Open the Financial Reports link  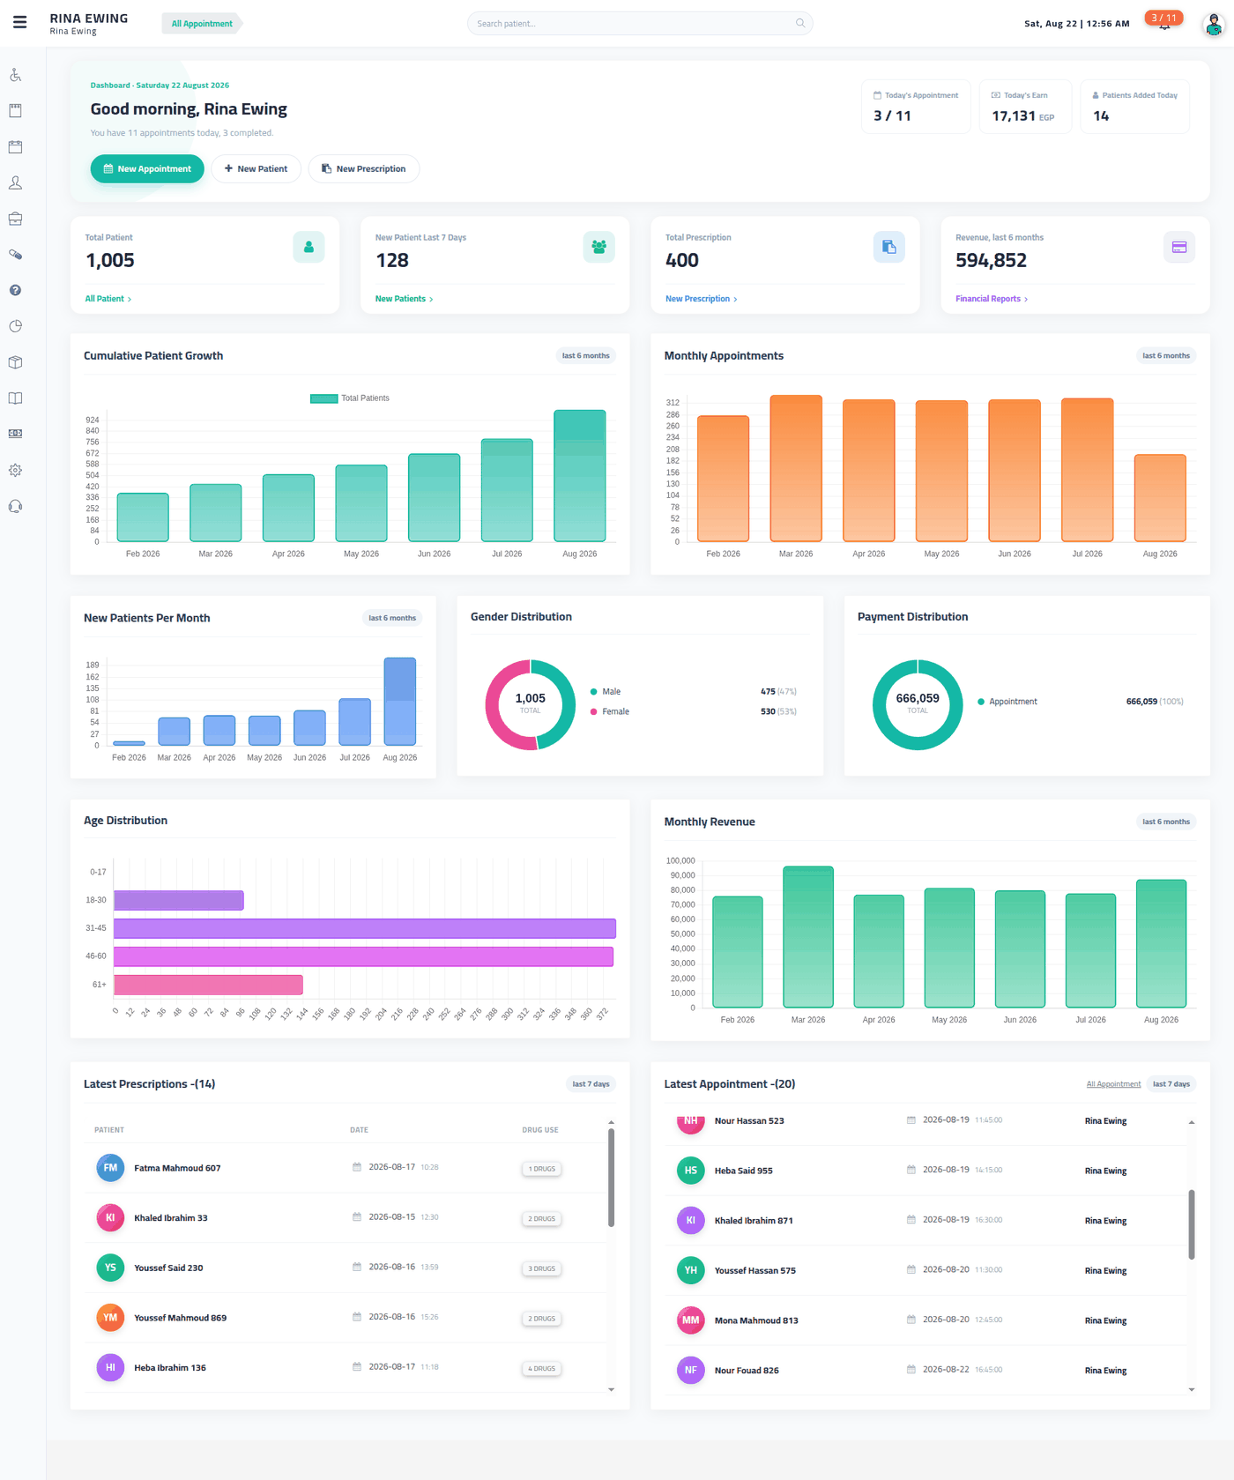pos(992,299)
